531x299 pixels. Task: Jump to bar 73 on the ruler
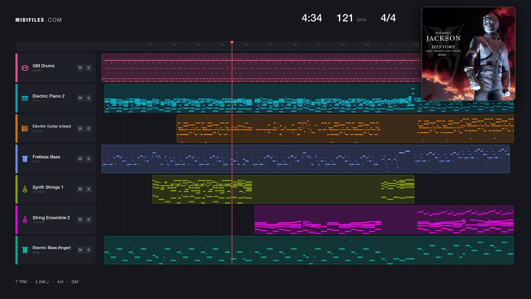(319, 45)
